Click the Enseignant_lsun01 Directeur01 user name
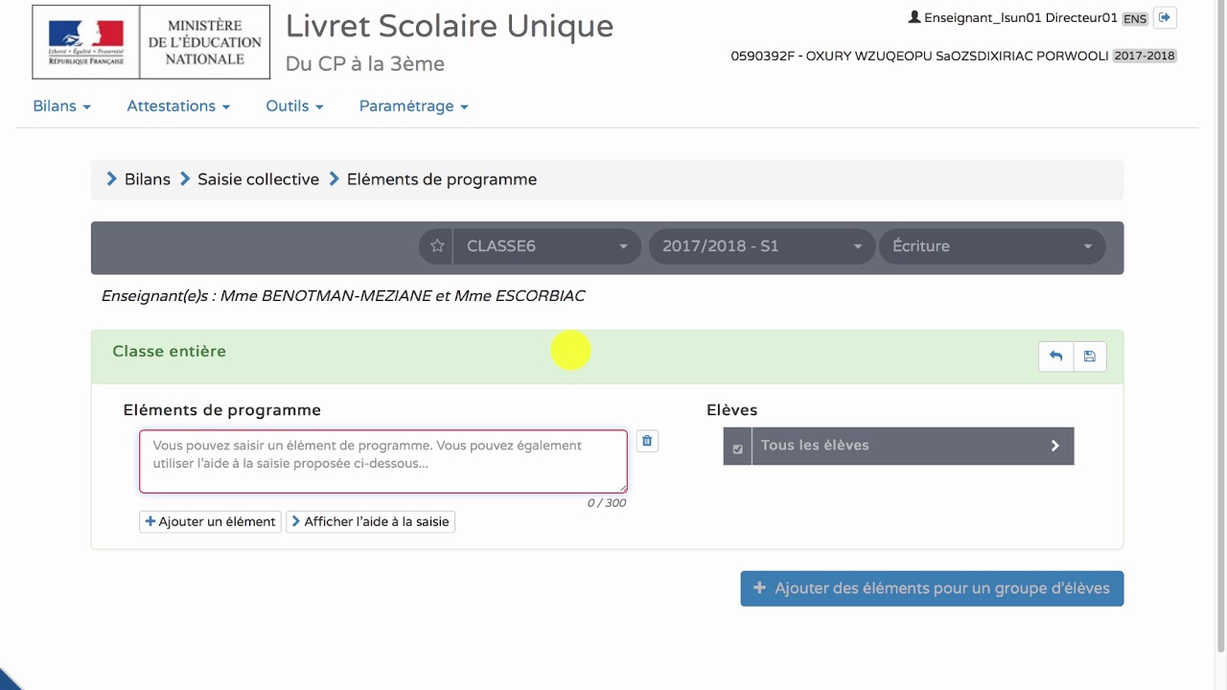Image resolution: width=1227 pixels, height=690 pixels. pyautogui.click(x=1021, y=17)
